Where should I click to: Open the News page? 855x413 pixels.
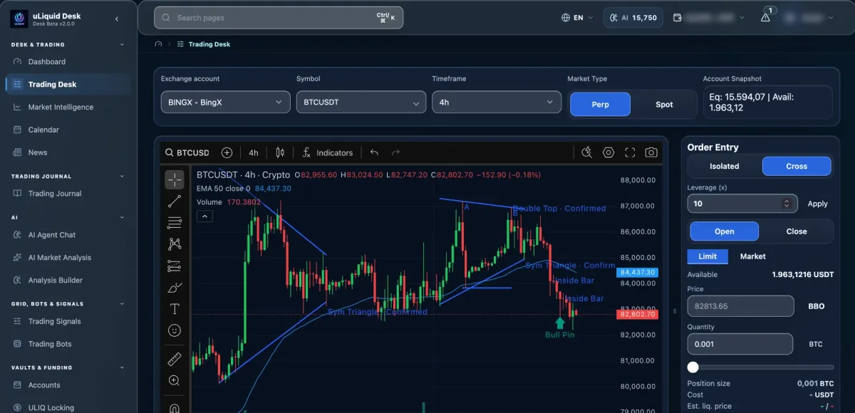[38, 152]
